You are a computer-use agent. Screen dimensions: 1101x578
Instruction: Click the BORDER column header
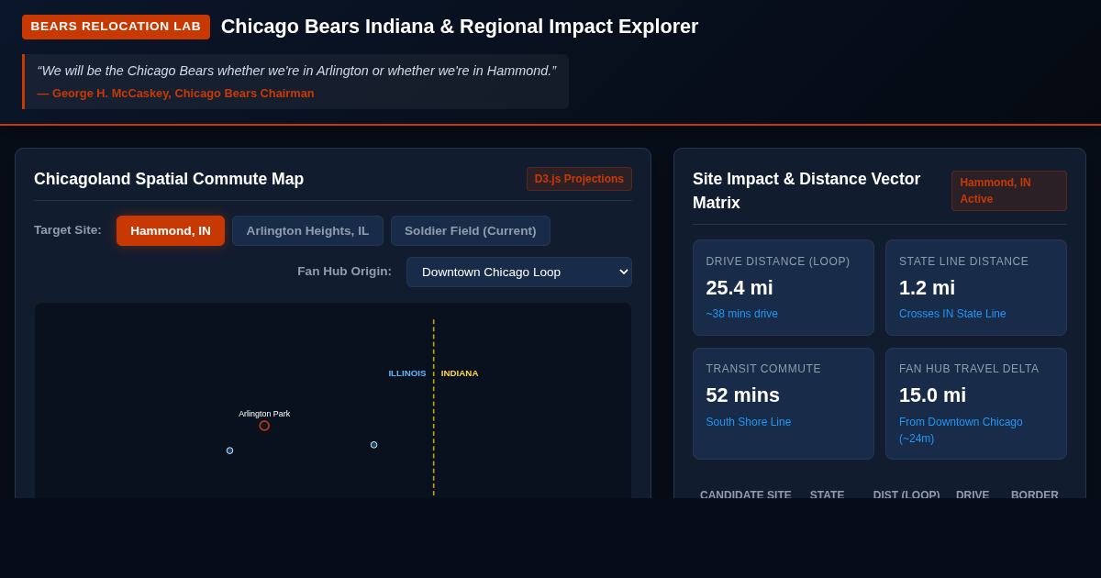[1035, 495]
